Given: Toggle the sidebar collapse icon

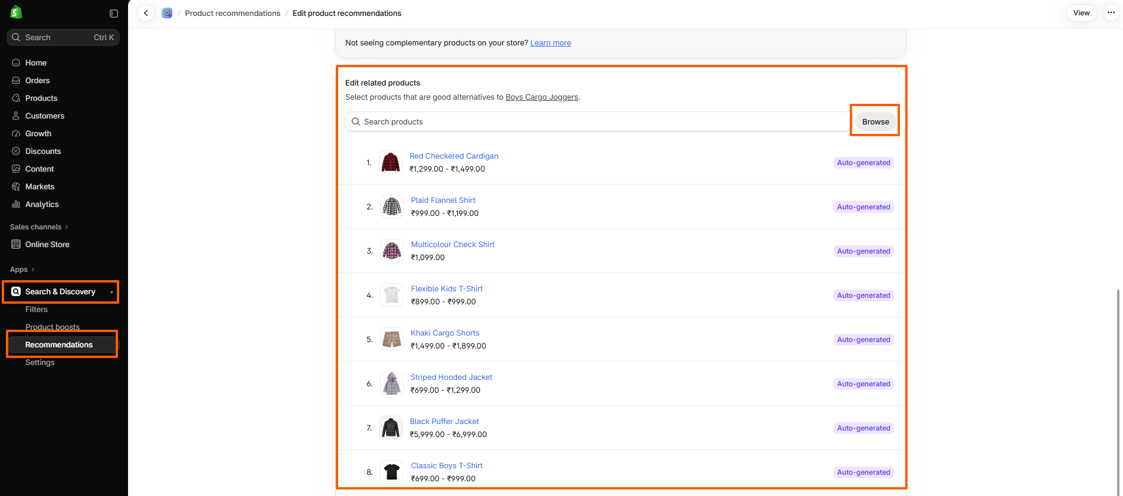Looking at the screenshot, I should (114, 13).
